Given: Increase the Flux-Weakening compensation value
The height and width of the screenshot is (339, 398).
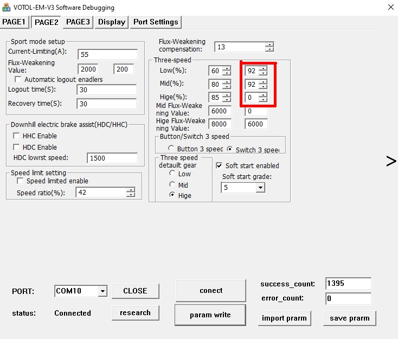Looking at the screenshot, I should pos(269,44).
